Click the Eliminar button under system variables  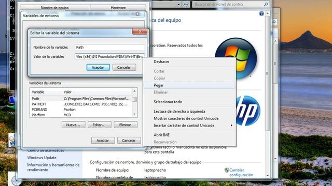(126, 125)
